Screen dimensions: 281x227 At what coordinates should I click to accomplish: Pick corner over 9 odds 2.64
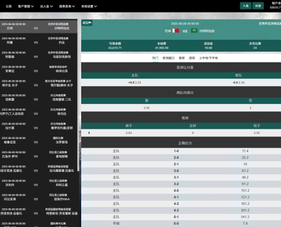click(x=129, y=133)
